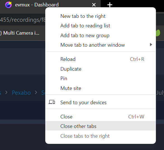Click the Send to your devices icon
This screenshot has width=164, height=150.
point(52,102)
